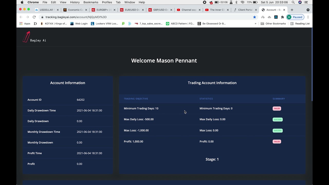Image resolution: width=329 pixels, height=185 pixels.
Task: Click the TRADING OBJECTIVE column header
Action: click(x=136, y=99)
